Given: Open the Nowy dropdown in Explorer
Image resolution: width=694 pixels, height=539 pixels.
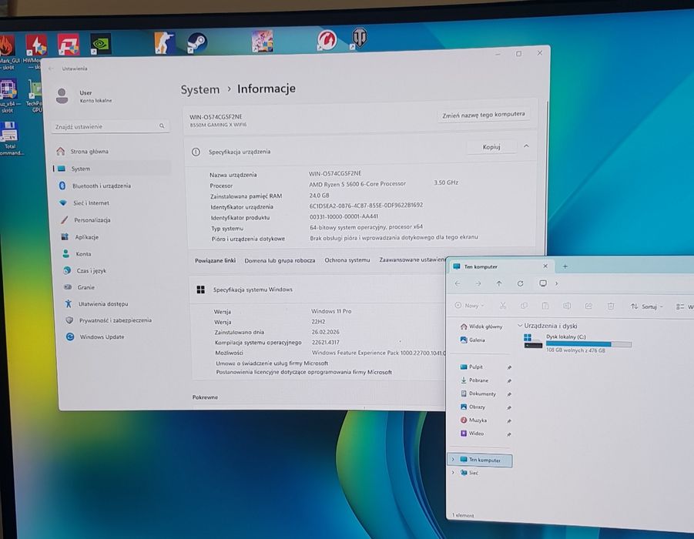Looking at the screenshot, I should pos(469,306).
